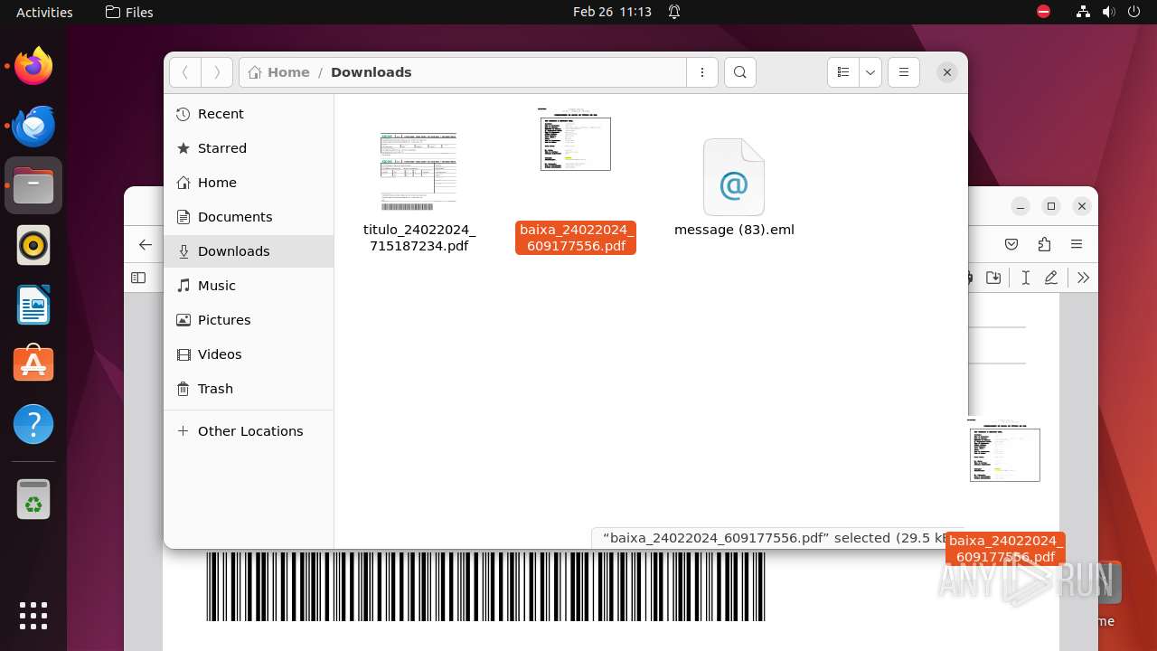The width and height of the screenshot is (1157, 651).
Task: Expand view options dropdown arrow
Action: click(x=870, y=72)
